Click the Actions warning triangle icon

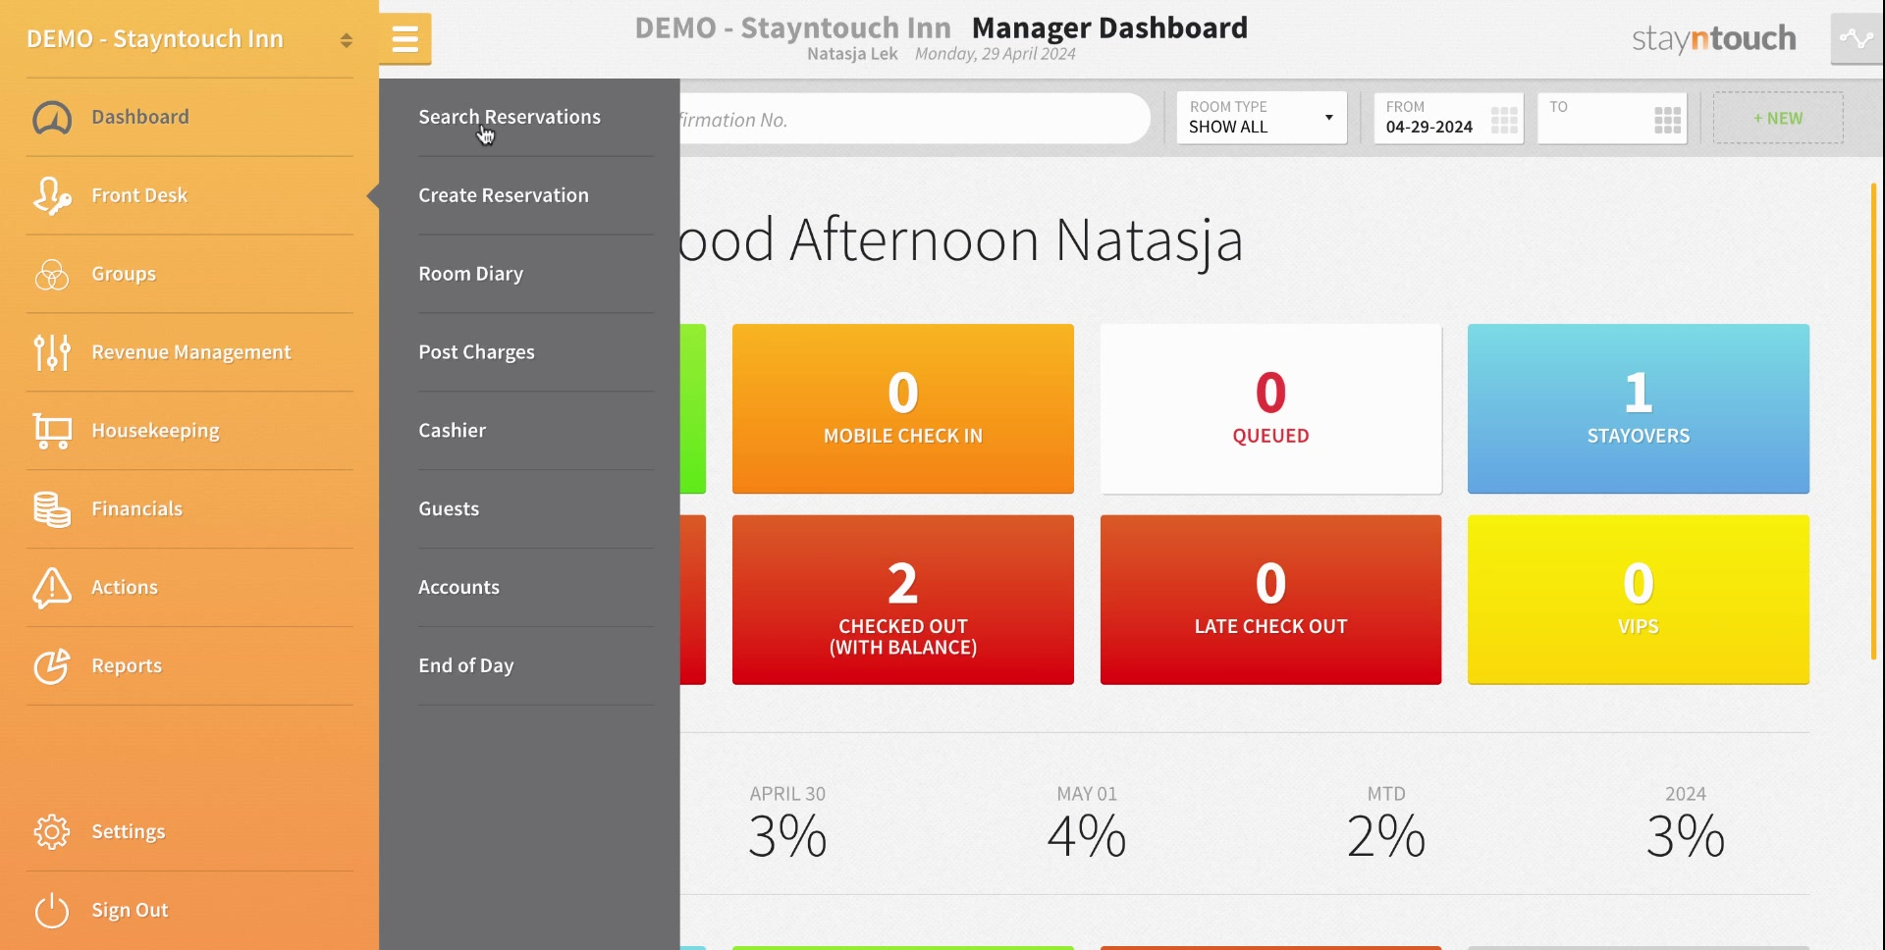tap(52, 587)
